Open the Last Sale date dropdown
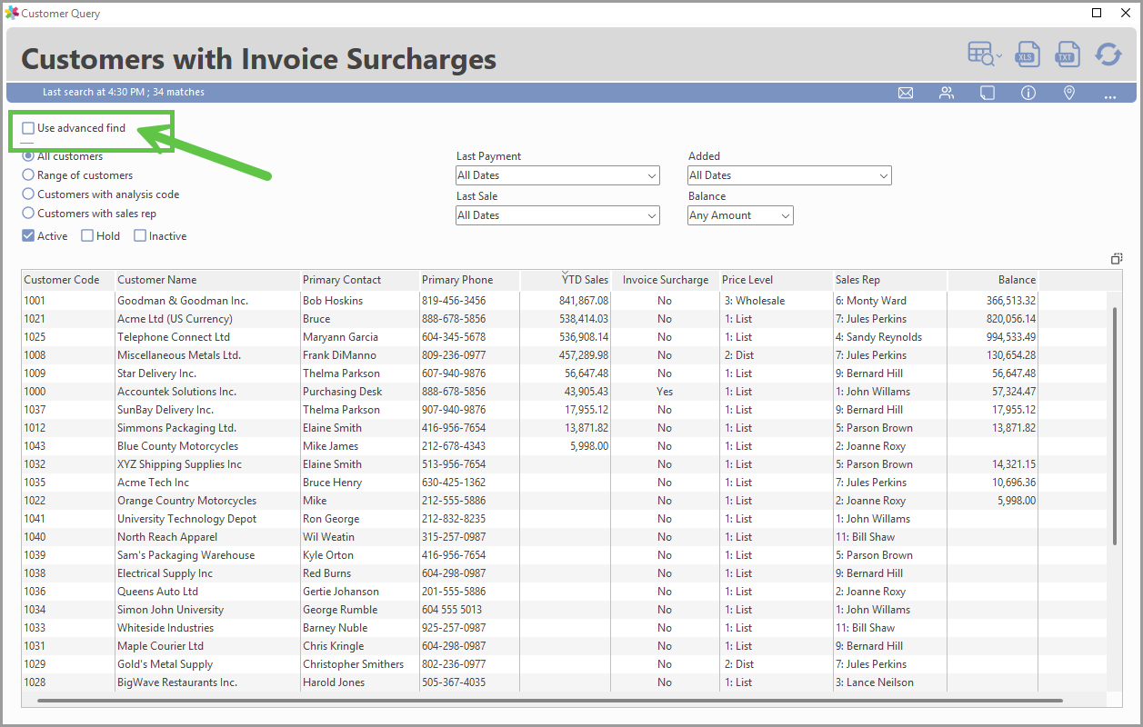The width and height of the screenshot is (1143, 727). (557, 215)
